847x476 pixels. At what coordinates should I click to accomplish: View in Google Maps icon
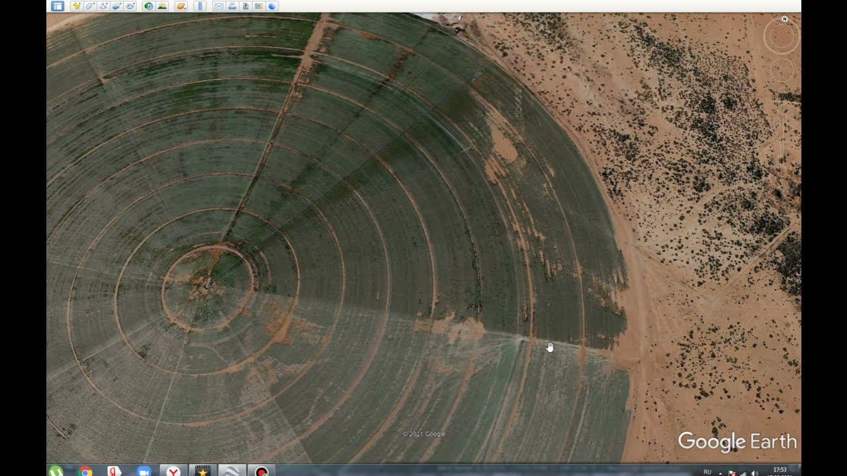(259, 6)
